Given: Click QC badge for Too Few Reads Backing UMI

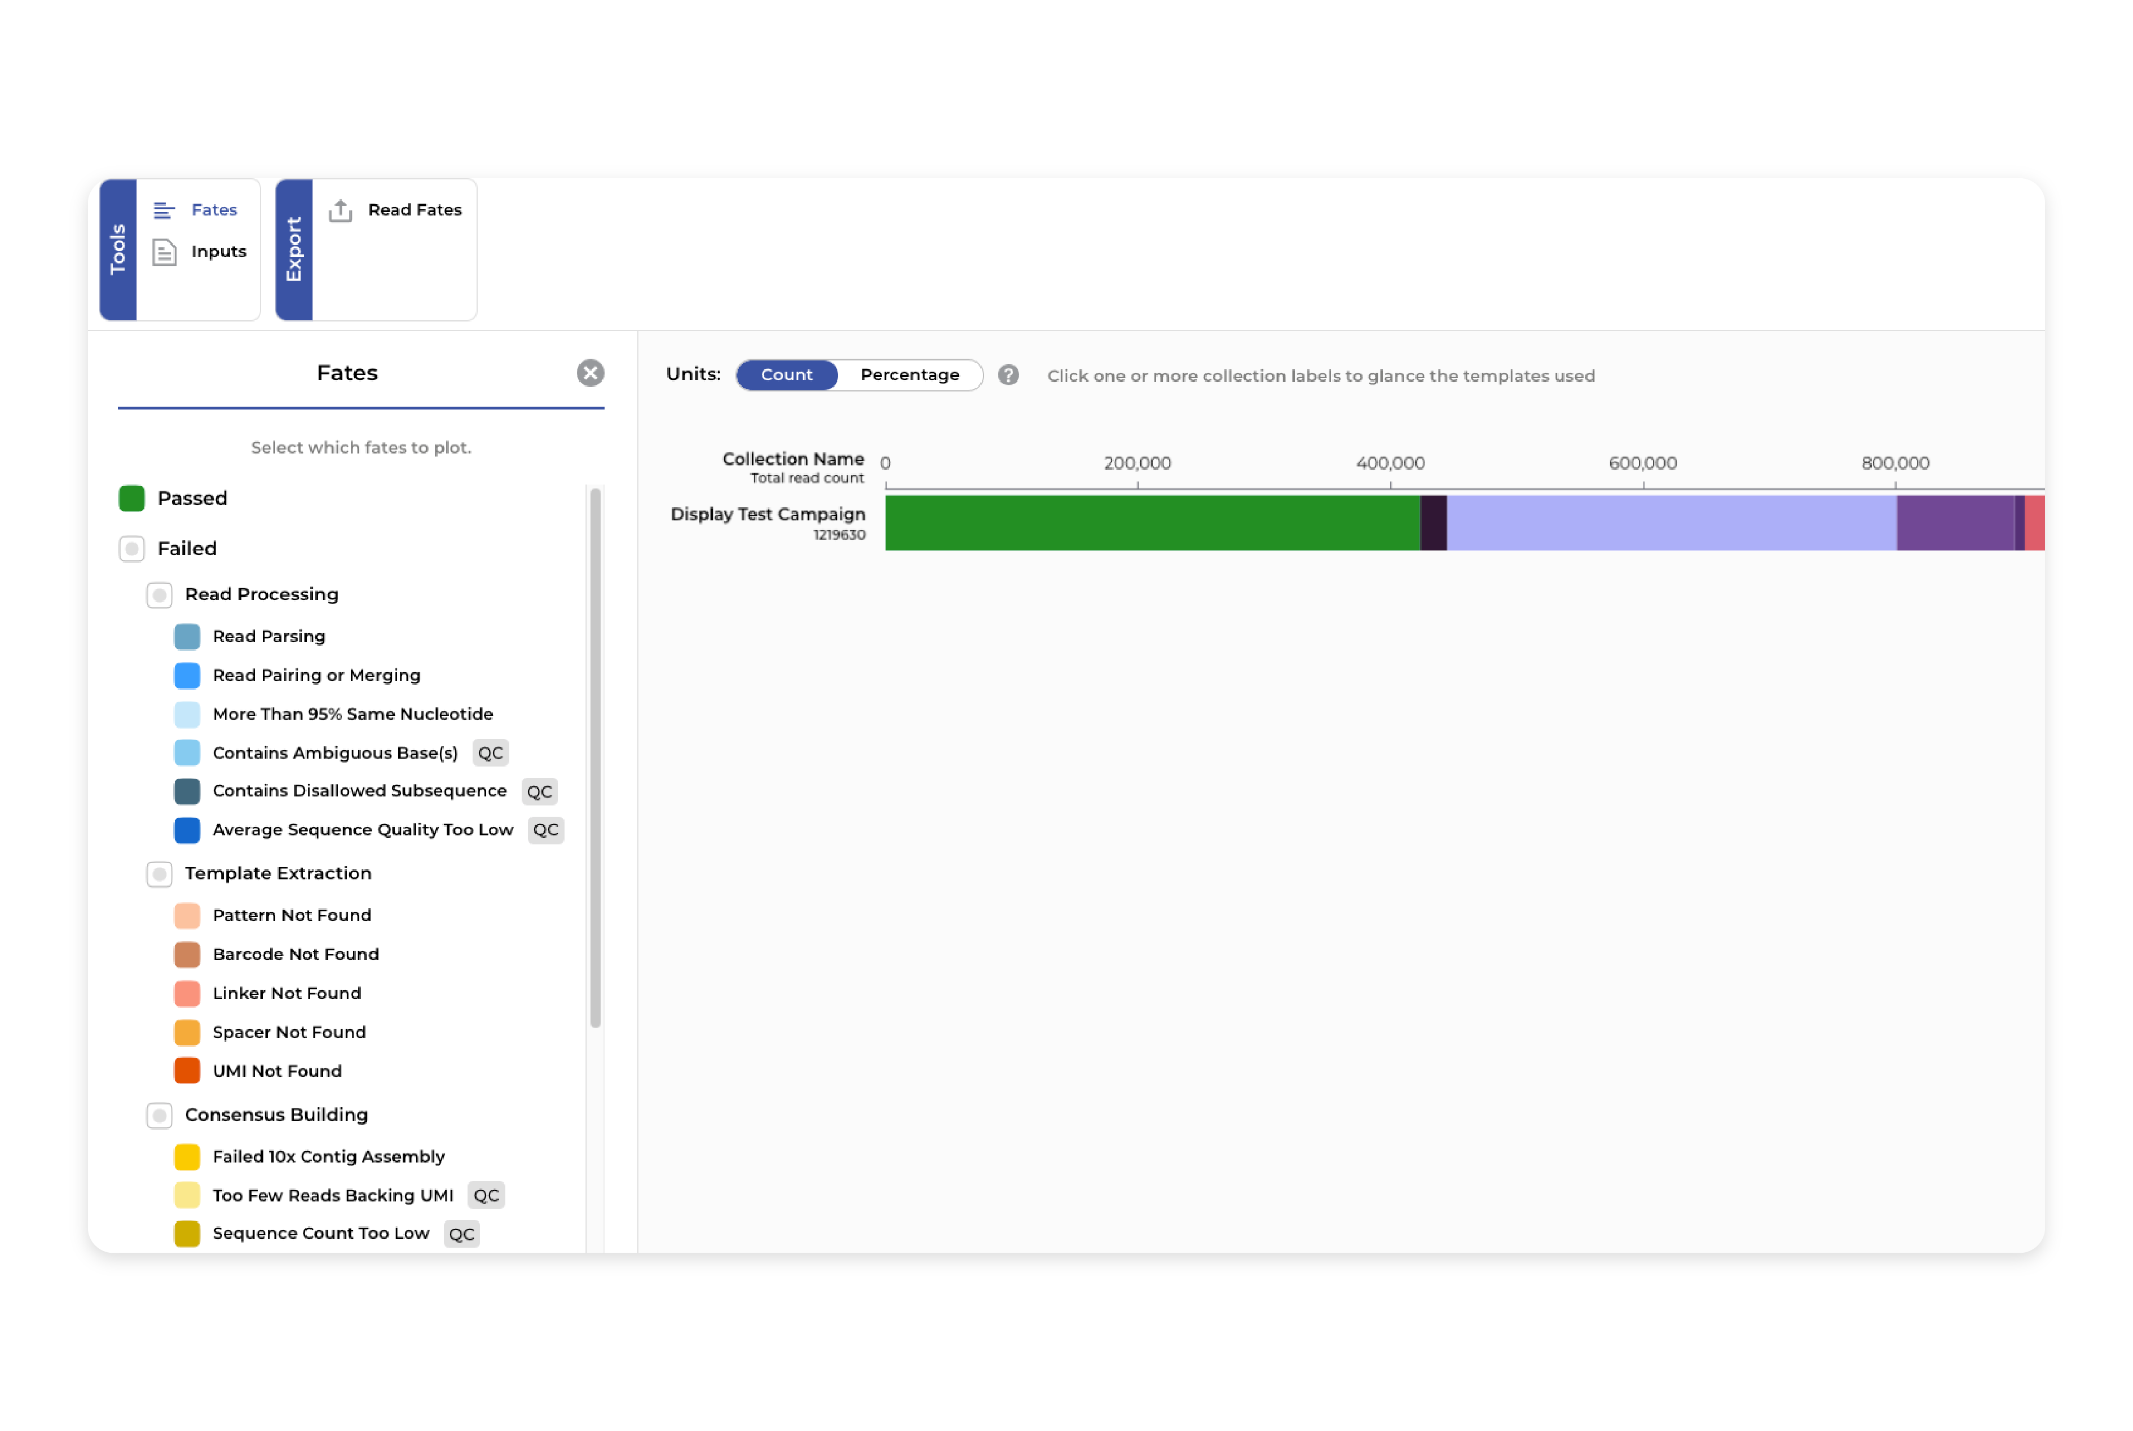Looking at the screenshot, I should tap(486, 1196).
